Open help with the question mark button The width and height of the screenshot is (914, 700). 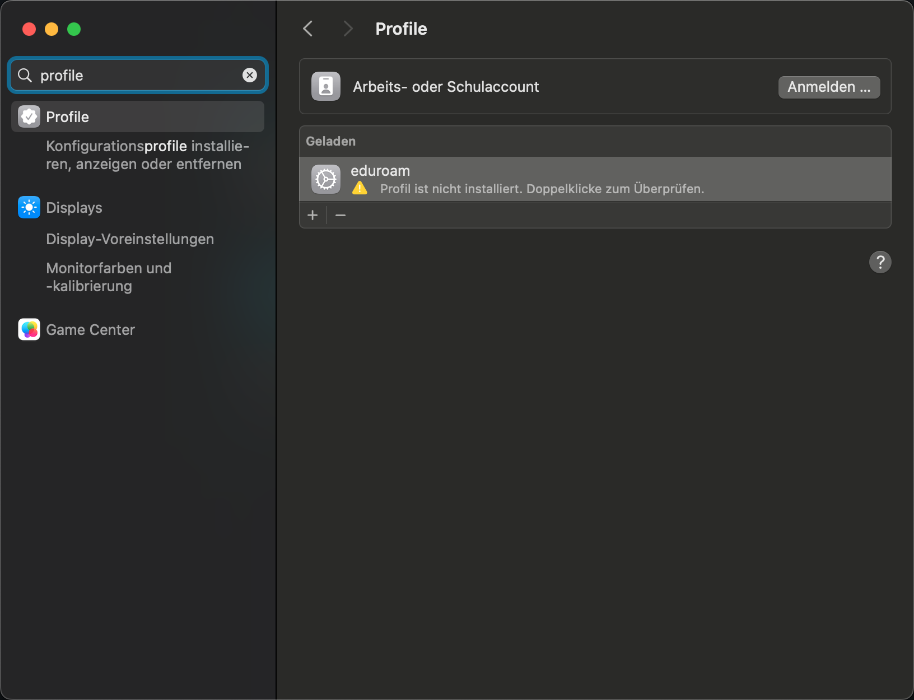tap(880, 262)
